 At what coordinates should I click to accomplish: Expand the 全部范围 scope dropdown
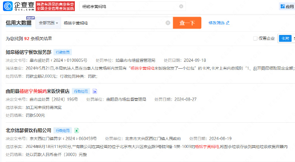[48, 23]
